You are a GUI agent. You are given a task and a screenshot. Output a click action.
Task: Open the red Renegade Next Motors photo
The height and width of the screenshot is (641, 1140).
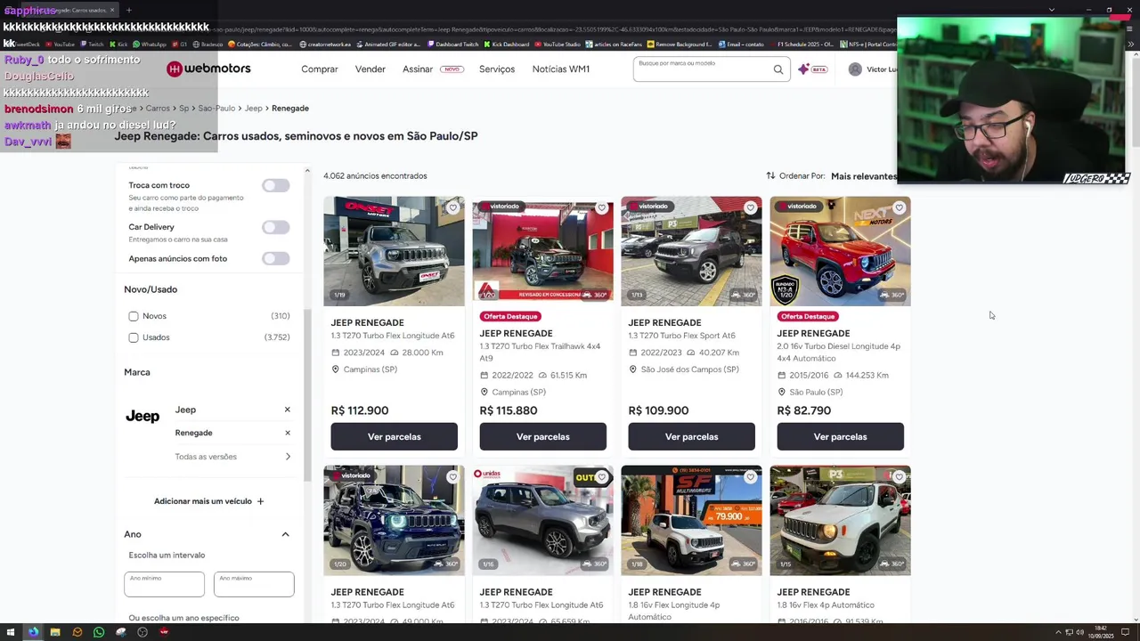(x=840, y=251)
